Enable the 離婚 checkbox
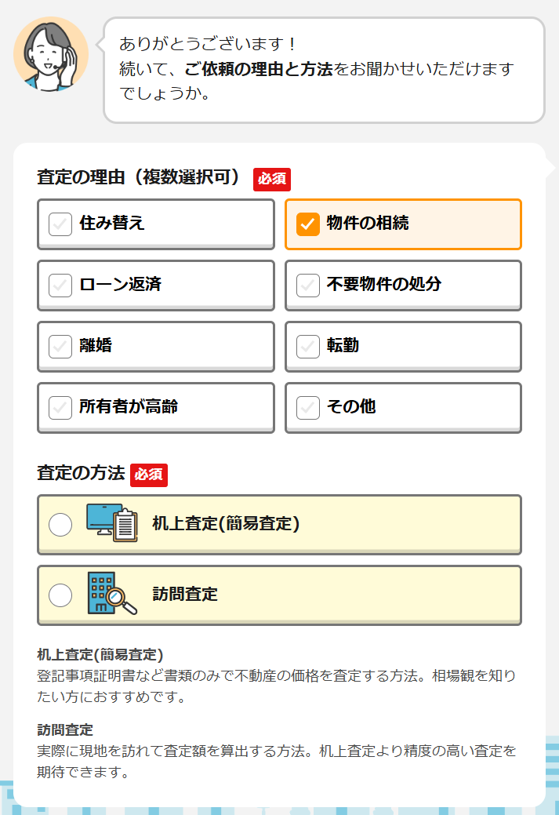This screenshot has width=559, height=815. point(60,346)
